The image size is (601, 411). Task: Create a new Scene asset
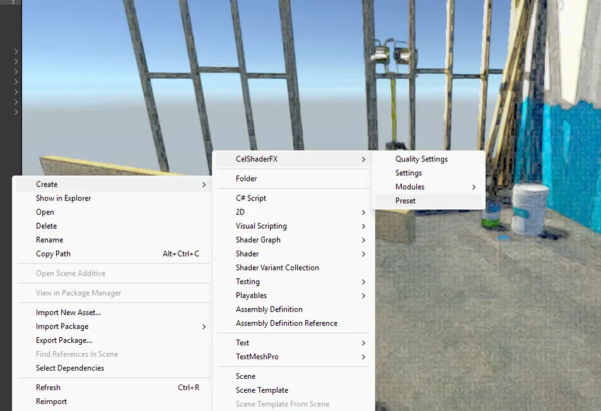[293, 376]
